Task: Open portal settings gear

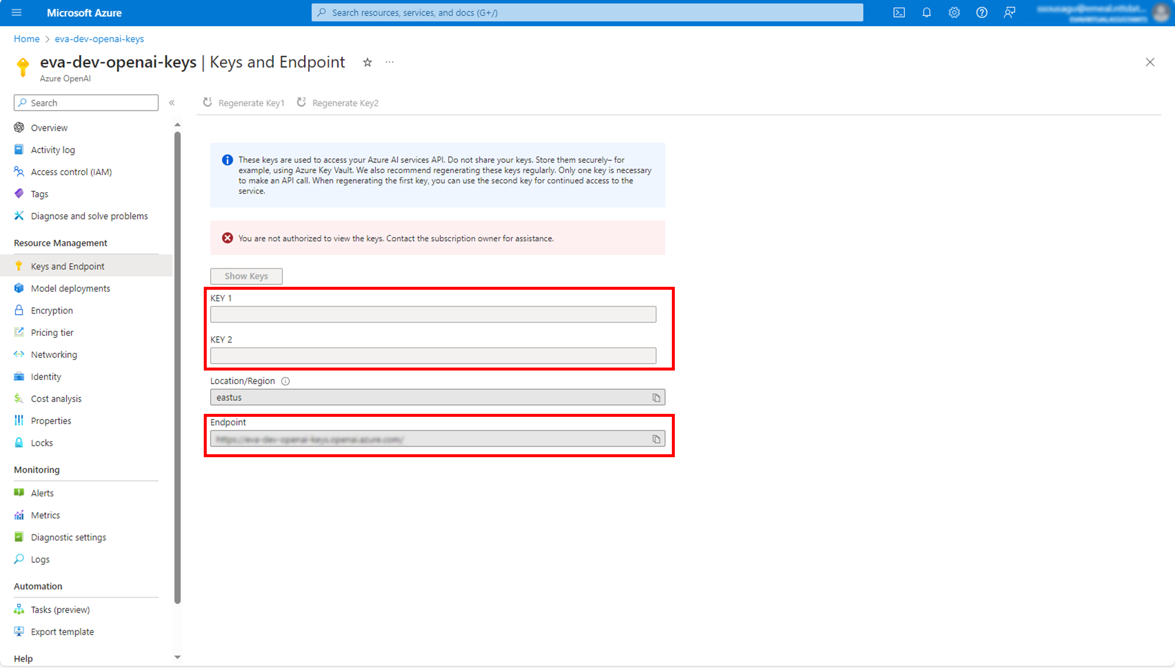Action: [x=954, y=12]
